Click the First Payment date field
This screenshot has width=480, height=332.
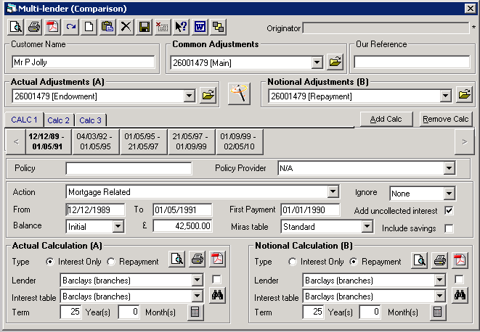[x=310, y=209]
